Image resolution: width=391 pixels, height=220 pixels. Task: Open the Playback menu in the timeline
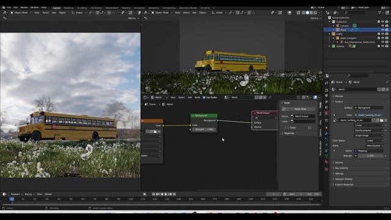click(x=16, y=194)
